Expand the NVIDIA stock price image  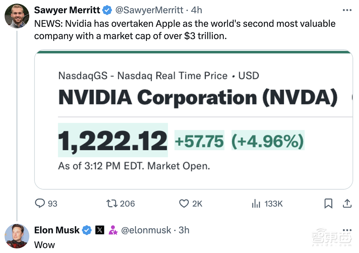point(194,119)
